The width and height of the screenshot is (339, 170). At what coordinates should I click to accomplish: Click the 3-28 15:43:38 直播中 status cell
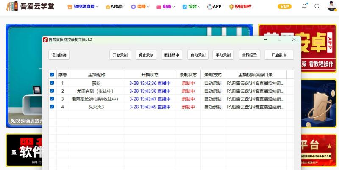[150, 91]
